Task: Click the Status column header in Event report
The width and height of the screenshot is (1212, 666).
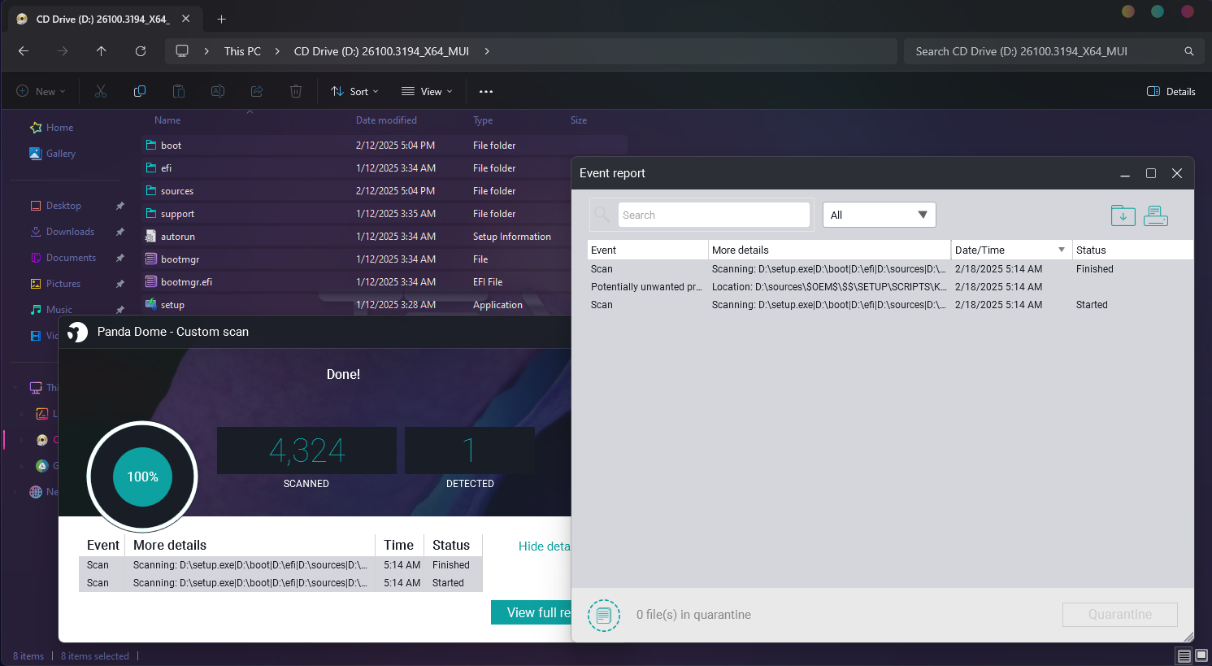Action: [1132, 250]
